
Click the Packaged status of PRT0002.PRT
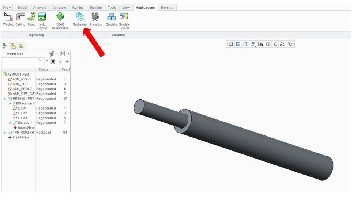(x=44, y=133)
